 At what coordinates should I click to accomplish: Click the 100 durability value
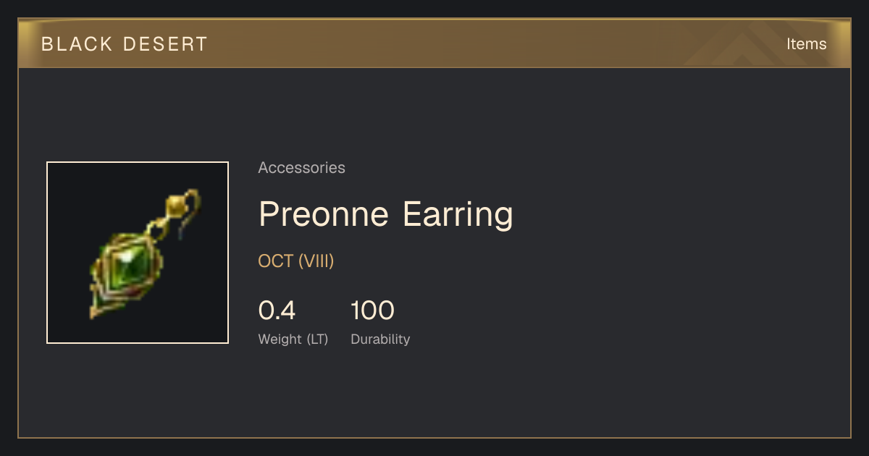[x=372, y=311]
